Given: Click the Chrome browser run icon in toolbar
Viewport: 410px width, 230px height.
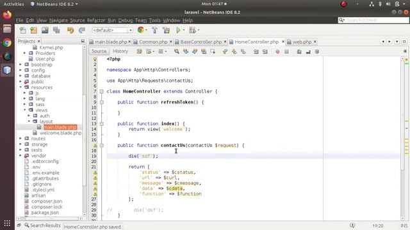Looking at the screenshot, I should tap(141, 30).
